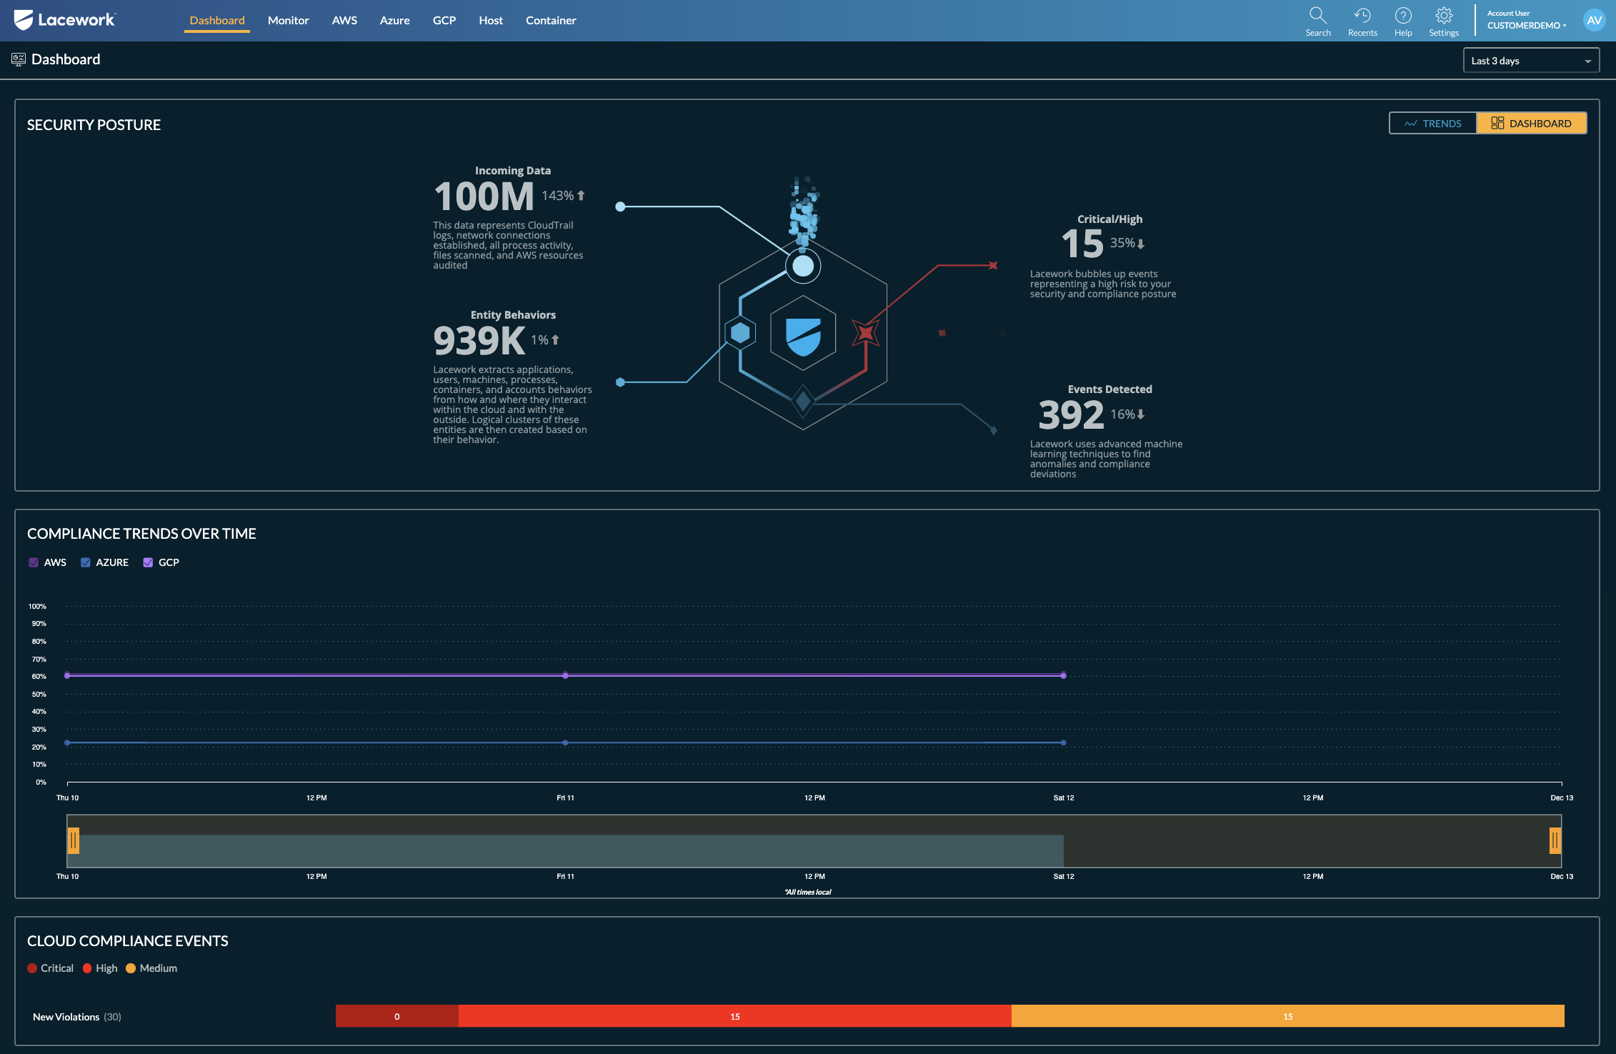Click the New Violations (30) label
Screen dimensions: 1616x1054
click(77, 1017)
